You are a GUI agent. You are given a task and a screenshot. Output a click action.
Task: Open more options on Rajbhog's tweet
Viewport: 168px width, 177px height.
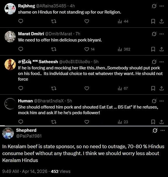pyautogui.click(x=162, y=6)
